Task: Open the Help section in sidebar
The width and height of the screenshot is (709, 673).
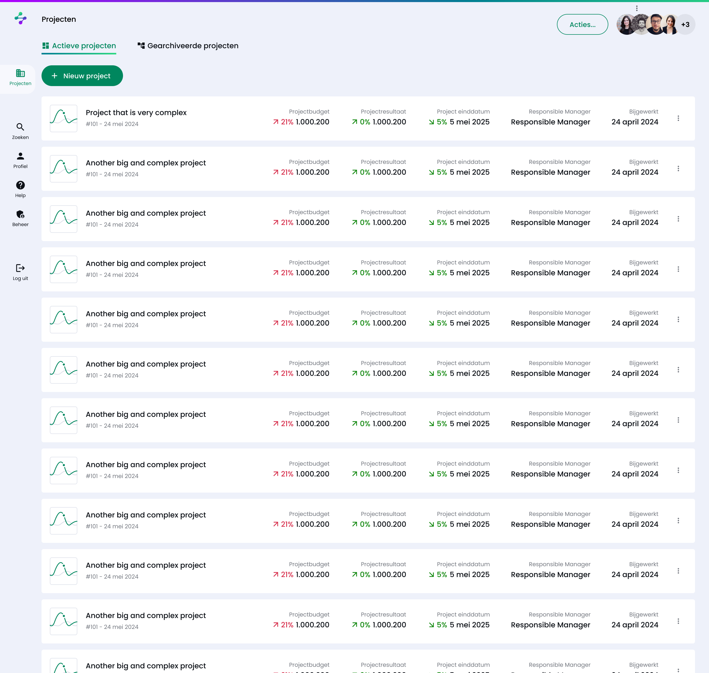Action: pyautogui.click(x=21, y=190)
